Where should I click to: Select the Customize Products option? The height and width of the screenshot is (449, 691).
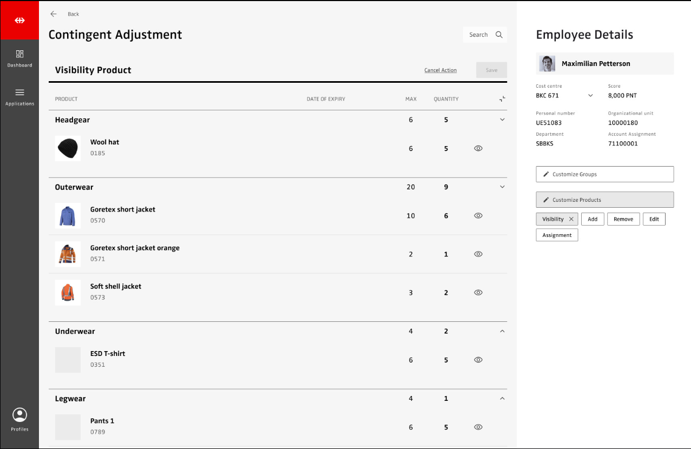click(604, 200)
